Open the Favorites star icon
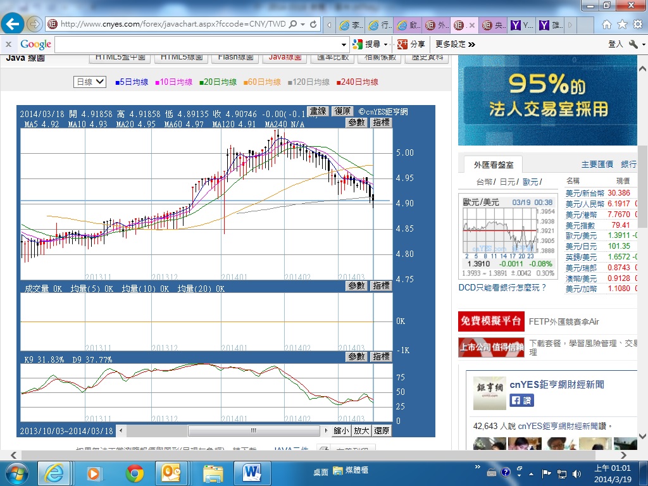This screenshot has height=486, width=648. (x=623, y=25)
